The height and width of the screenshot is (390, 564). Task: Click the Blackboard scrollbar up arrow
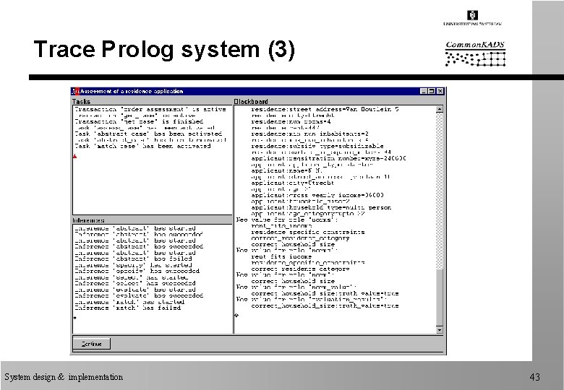440,109
